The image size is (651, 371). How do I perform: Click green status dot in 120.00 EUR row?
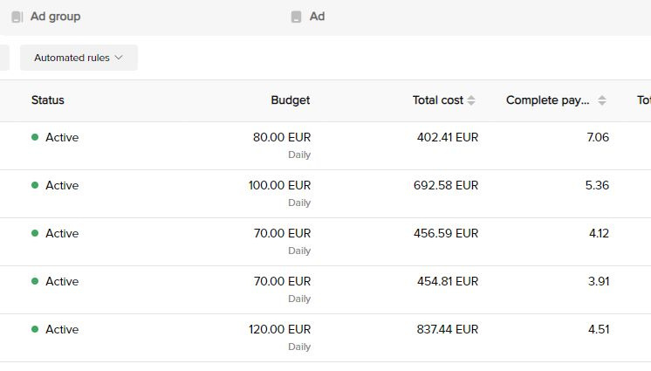coord(35,329)
